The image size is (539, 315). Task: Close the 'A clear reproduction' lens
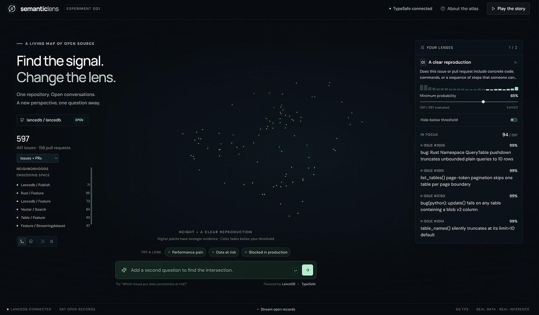[x=515, y=62]
